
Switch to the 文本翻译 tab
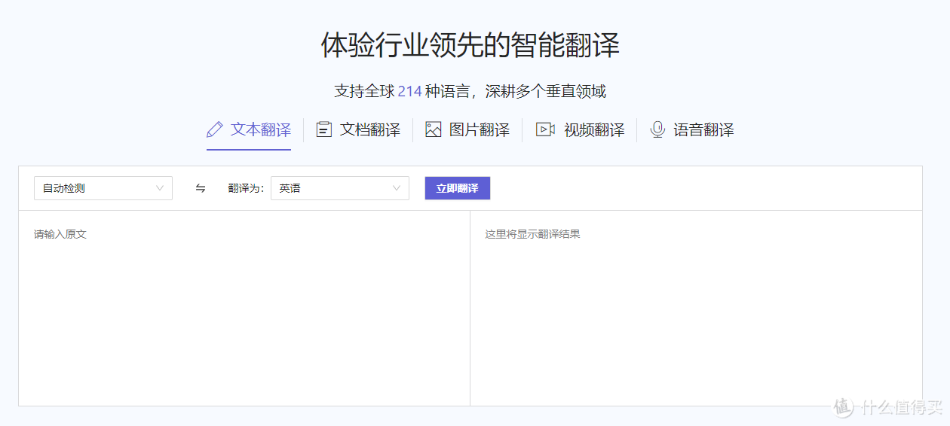(261, 129)
